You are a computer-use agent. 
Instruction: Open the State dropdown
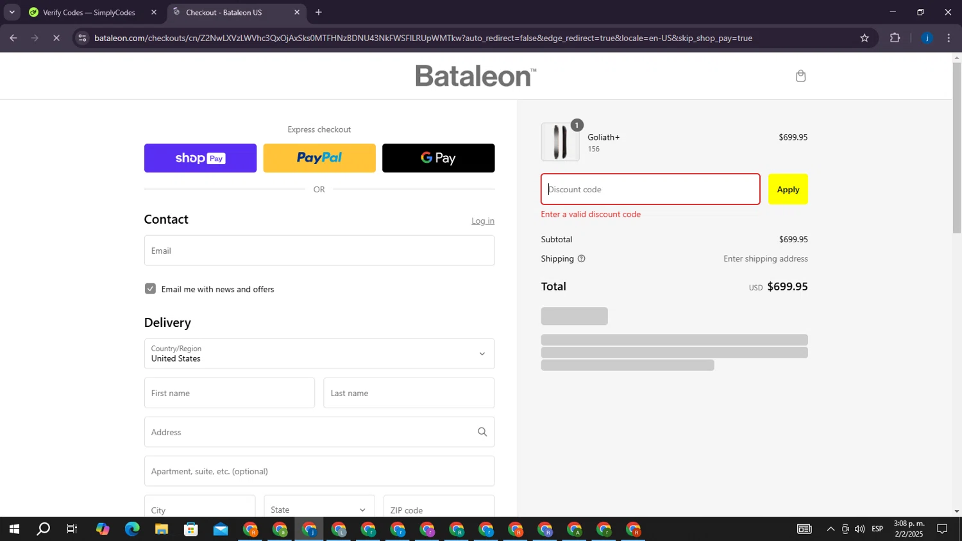(x=319, y=509)
